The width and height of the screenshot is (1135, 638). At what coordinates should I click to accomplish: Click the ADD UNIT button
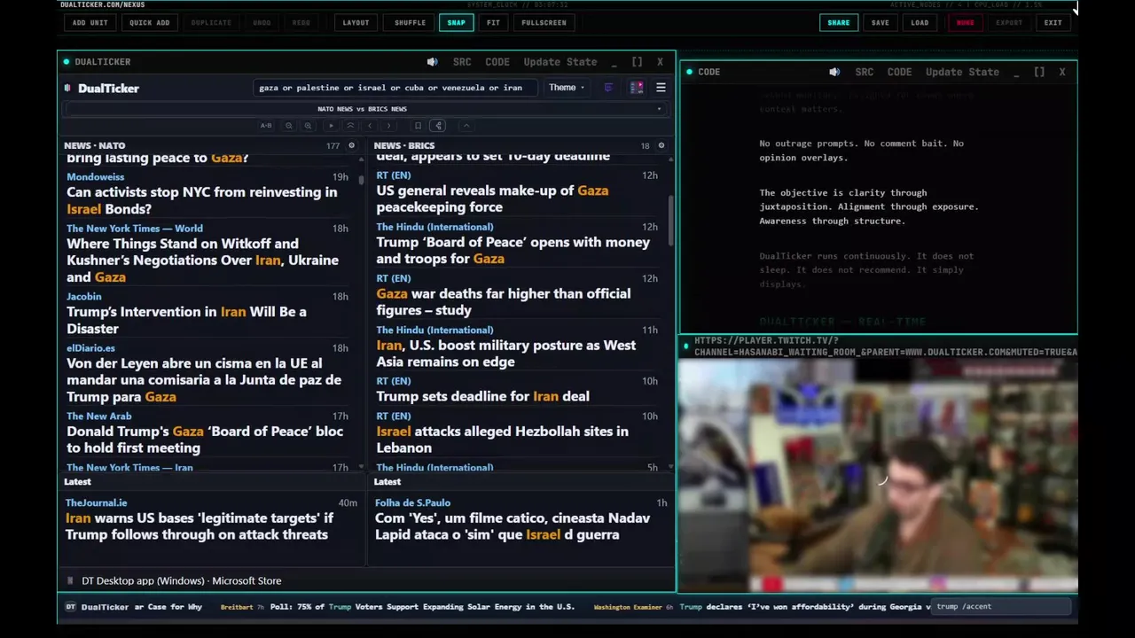(90, 22)
